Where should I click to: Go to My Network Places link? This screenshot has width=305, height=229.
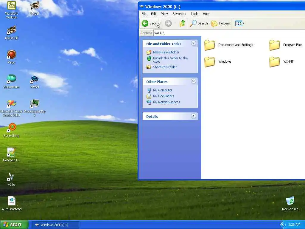pos(166,102)
